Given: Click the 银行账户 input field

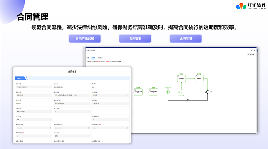Looking at the screenshot, I should [110, 103].
